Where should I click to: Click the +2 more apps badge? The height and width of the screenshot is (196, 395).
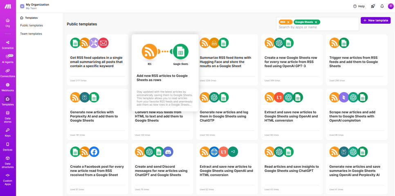pyautogui.click(x=233, y=152)
